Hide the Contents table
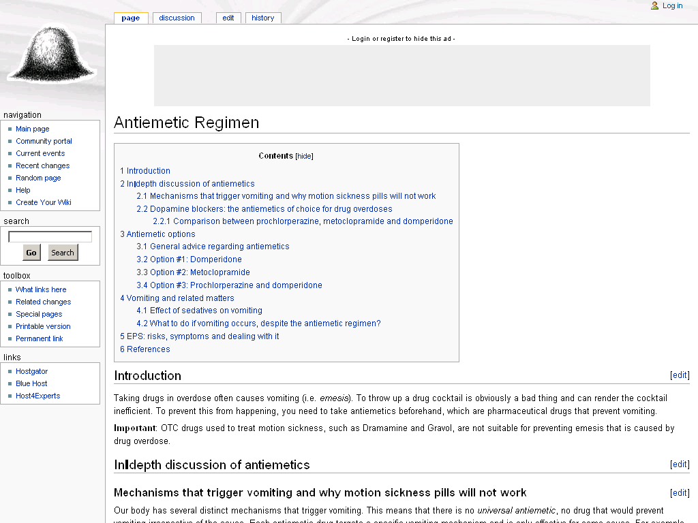Screen dimensions: 698x523 point(304,156)
